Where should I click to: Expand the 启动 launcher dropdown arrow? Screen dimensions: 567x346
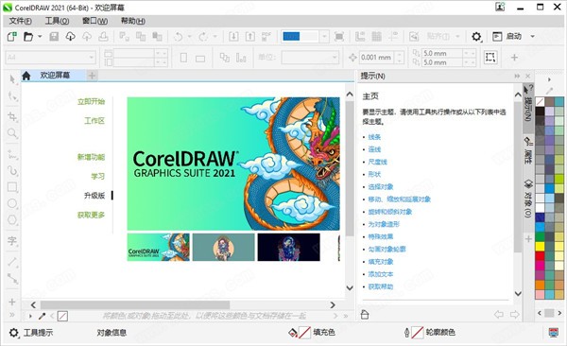(x=532, y=37)
